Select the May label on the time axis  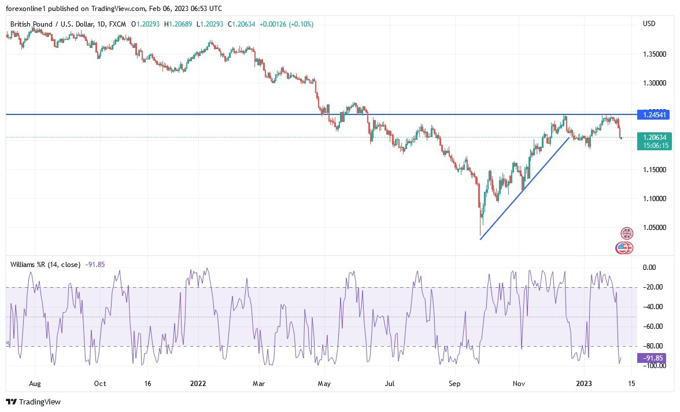point(324,383)
